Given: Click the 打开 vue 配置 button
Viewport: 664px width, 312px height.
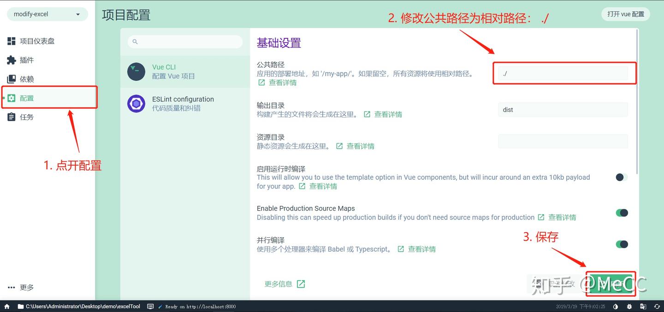Looking at the screenshot, I should click(x=625, y=14).
